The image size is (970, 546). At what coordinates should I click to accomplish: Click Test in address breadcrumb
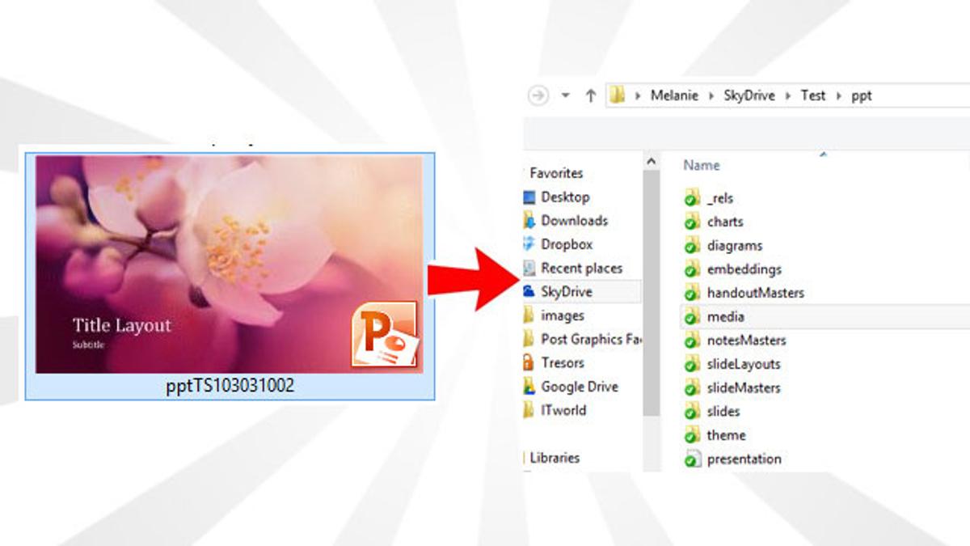[813, 95]
